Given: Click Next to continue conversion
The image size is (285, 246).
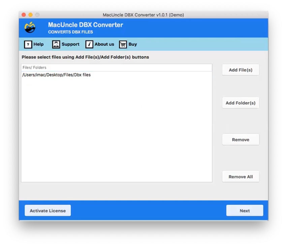Looking at the screenshot, I should click(244, 210).
